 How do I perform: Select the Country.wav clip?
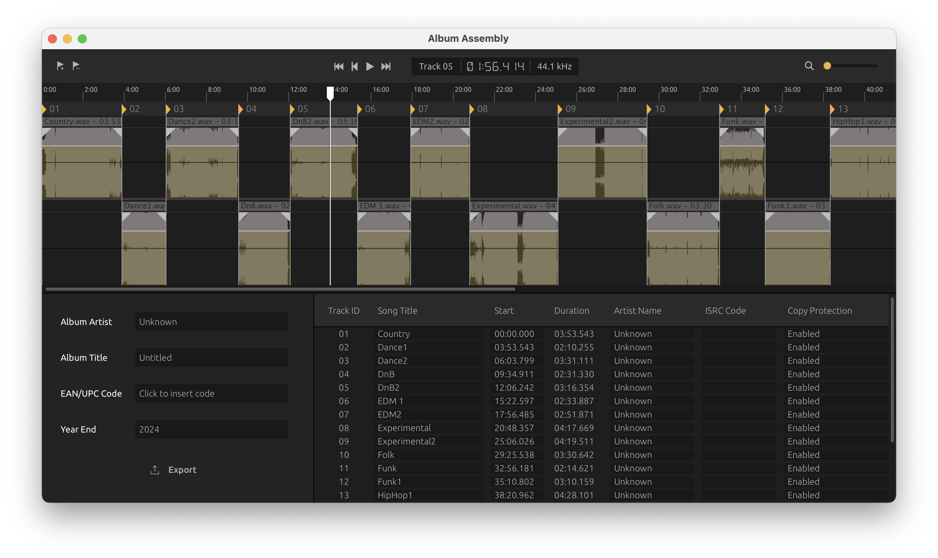coord(82,157)
